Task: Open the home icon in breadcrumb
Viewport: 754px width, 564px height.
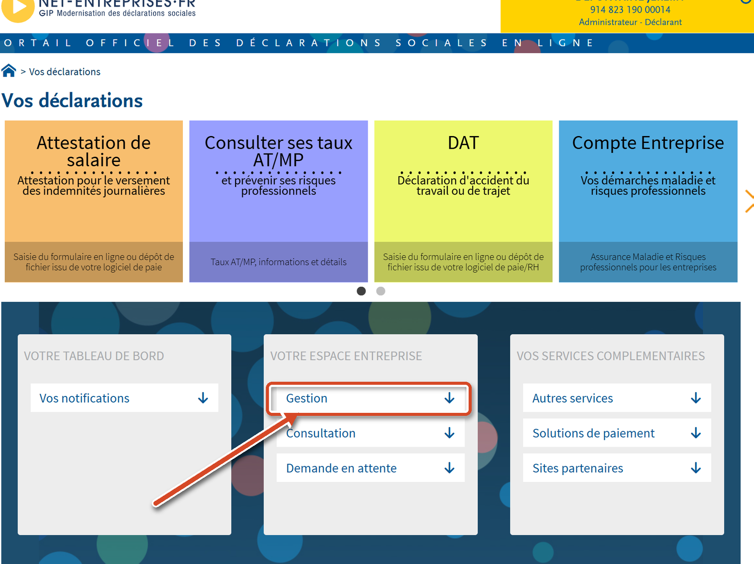Action: tap(9, 71)
